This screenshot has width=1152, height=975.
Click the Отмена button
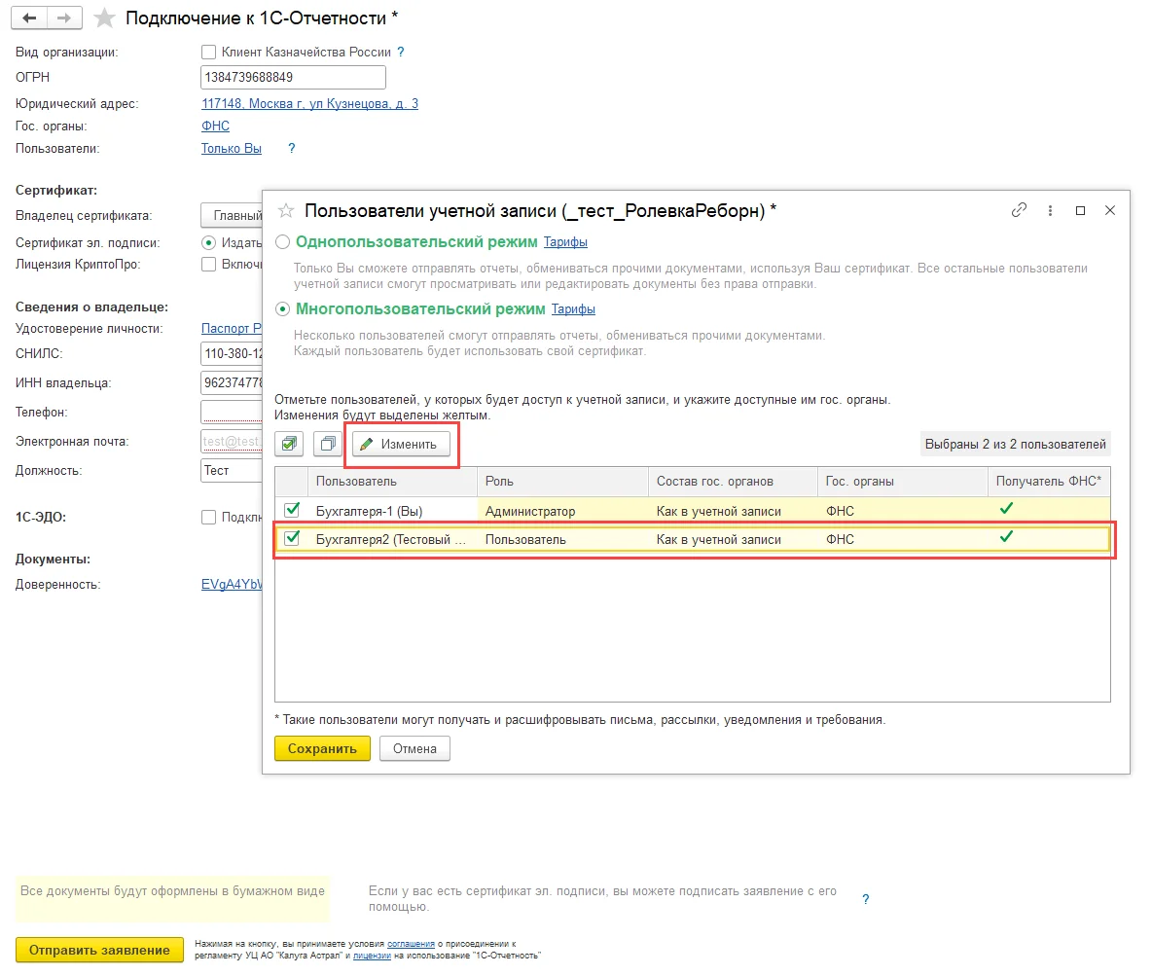[414, 748]
